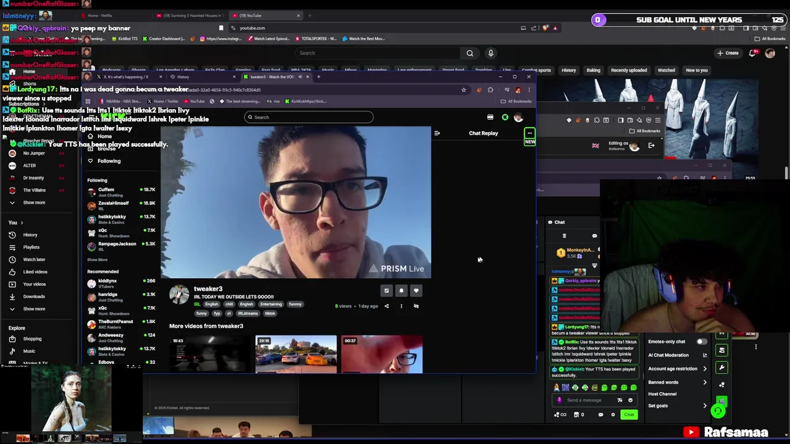
Task: Activate YouTube voice search microphone
Action: [491, 53]
